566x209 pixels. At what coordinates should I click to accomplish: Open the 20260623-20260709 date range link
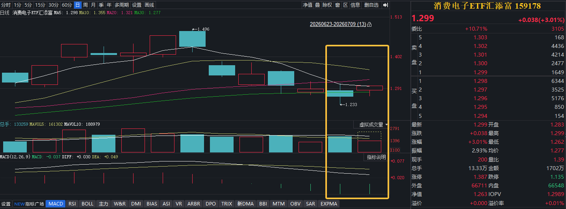click(338, 24)
